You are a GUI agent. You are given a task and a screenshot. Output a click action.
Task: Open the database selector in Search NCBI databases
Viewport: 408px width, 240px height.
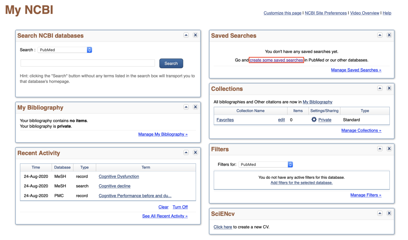coord(89,50)
